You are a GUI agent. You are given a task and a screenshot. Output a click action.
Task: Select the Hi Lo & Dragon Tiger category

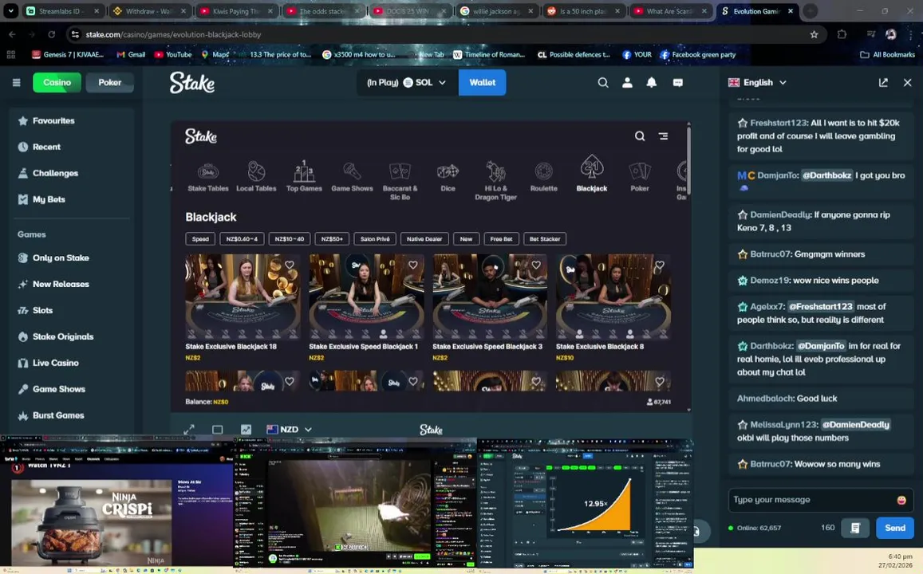coord(495,181)
